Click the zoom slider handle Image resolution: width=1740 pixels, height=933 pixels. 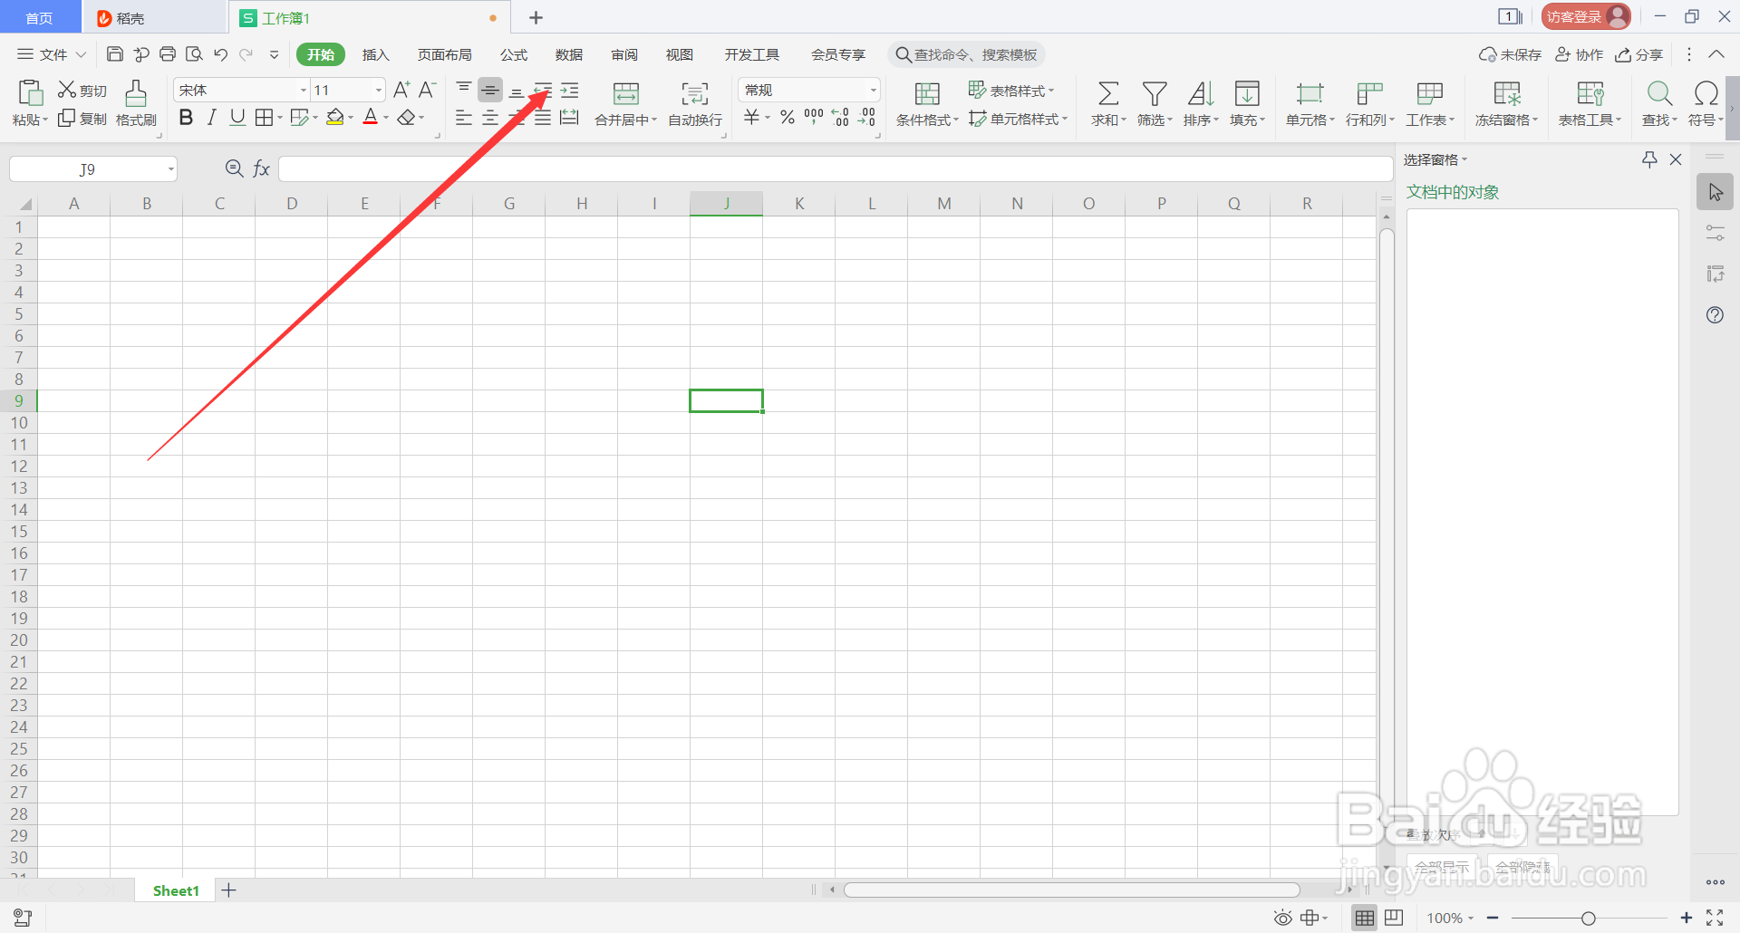pyautogui.click(x=1588, y=919)
